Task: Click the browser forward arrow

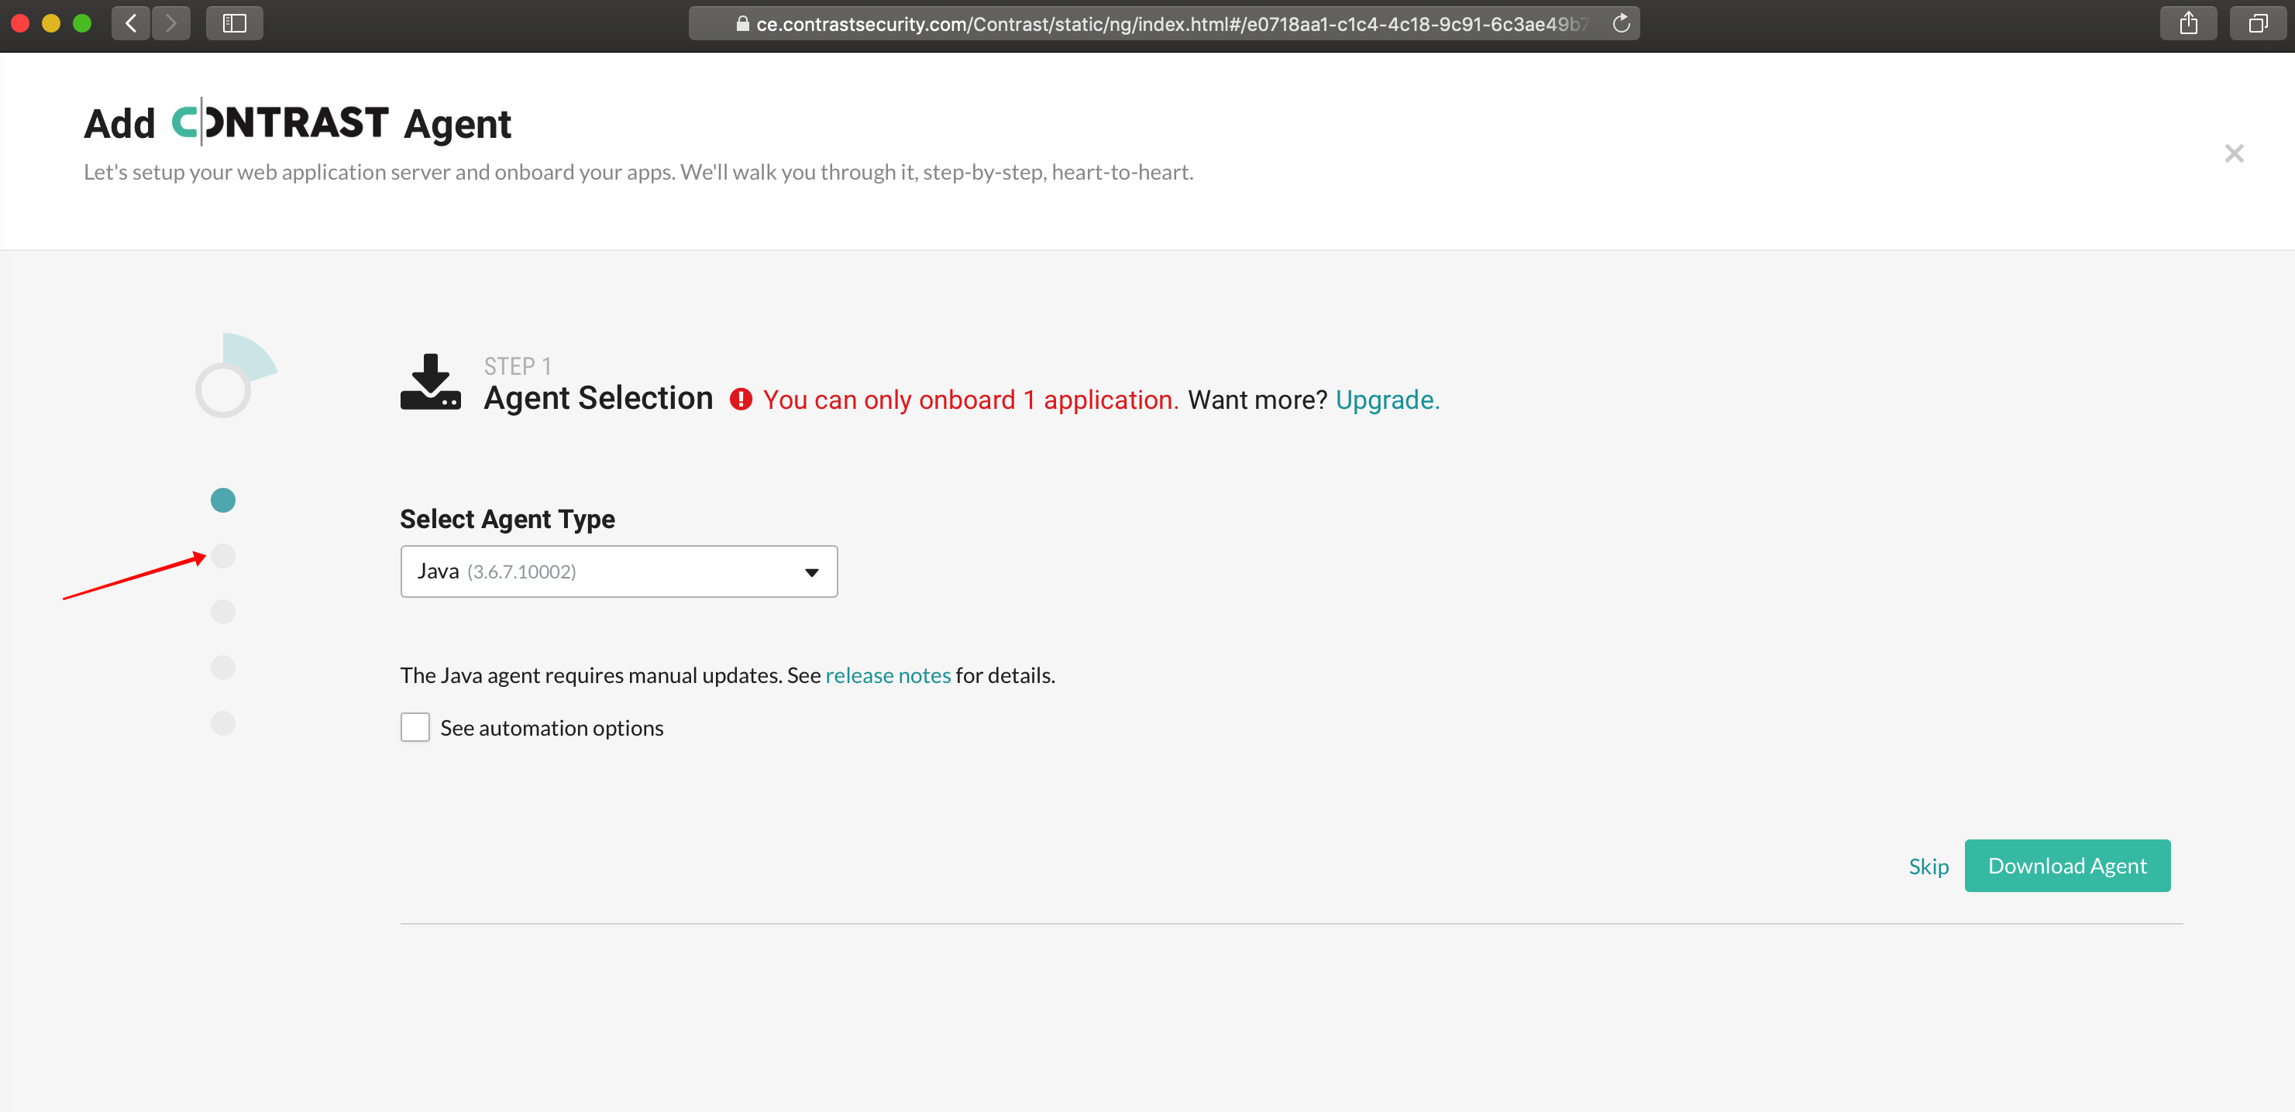Action: (171, 23)
